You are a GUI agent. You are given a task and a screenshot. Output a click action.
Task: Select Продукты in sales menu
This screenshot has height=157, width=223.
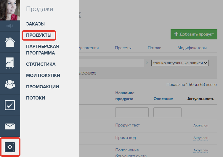click(39, 35)
